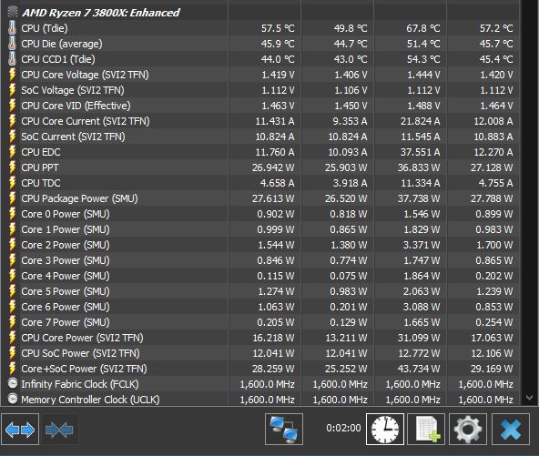This screenshot has height=456, width=539.
Task: Select the CPU TDC row label
Action: (41, 183)
